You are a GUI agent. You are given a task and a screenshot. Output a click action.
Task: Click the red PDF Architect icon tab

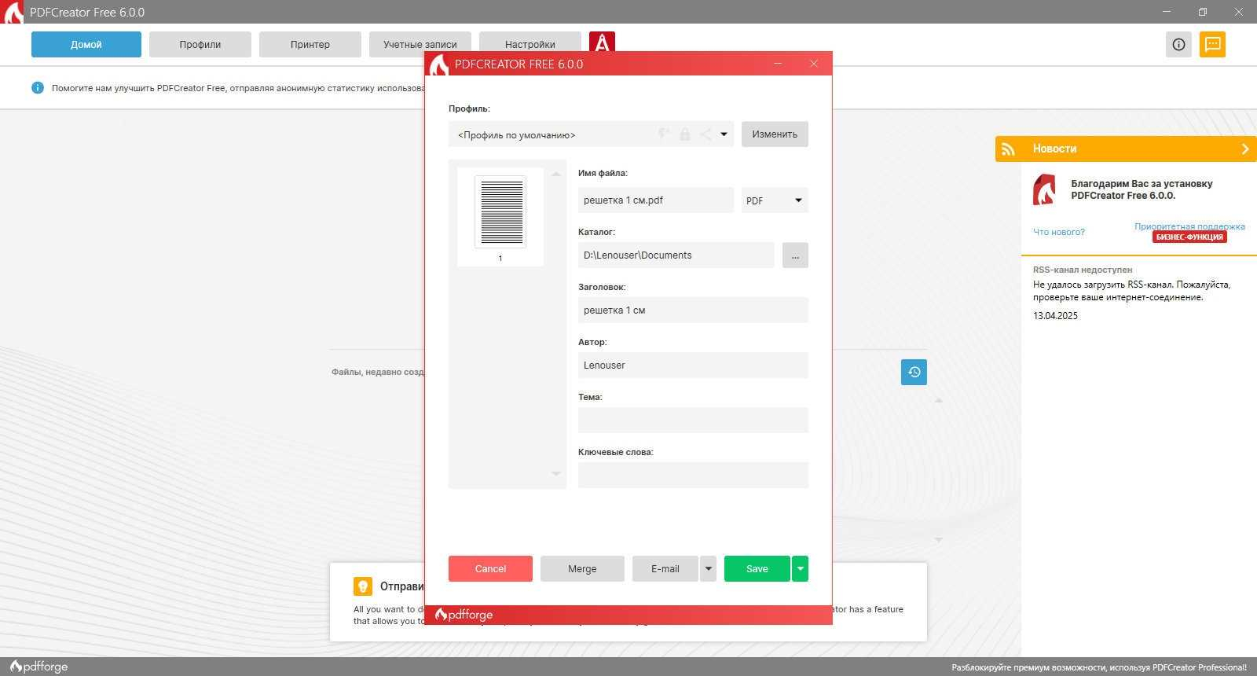point(602,42)
